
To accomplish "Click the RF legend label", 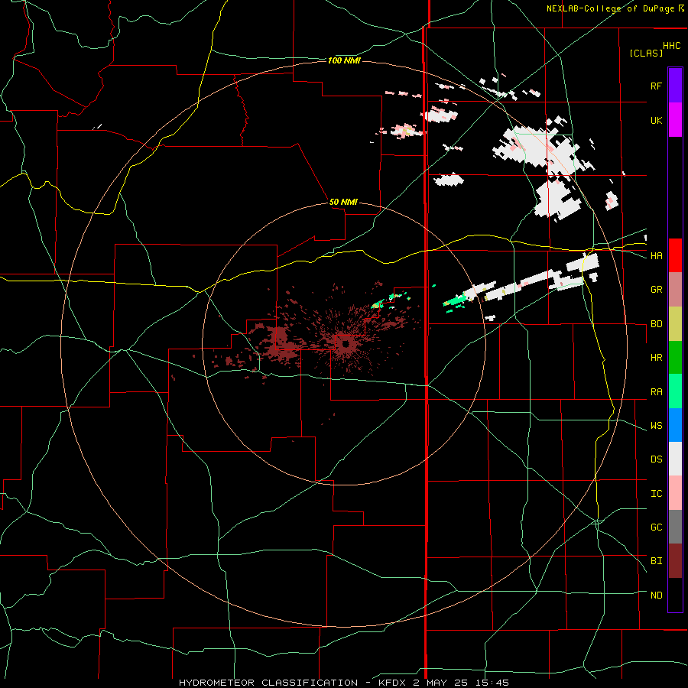I will 656,86.
